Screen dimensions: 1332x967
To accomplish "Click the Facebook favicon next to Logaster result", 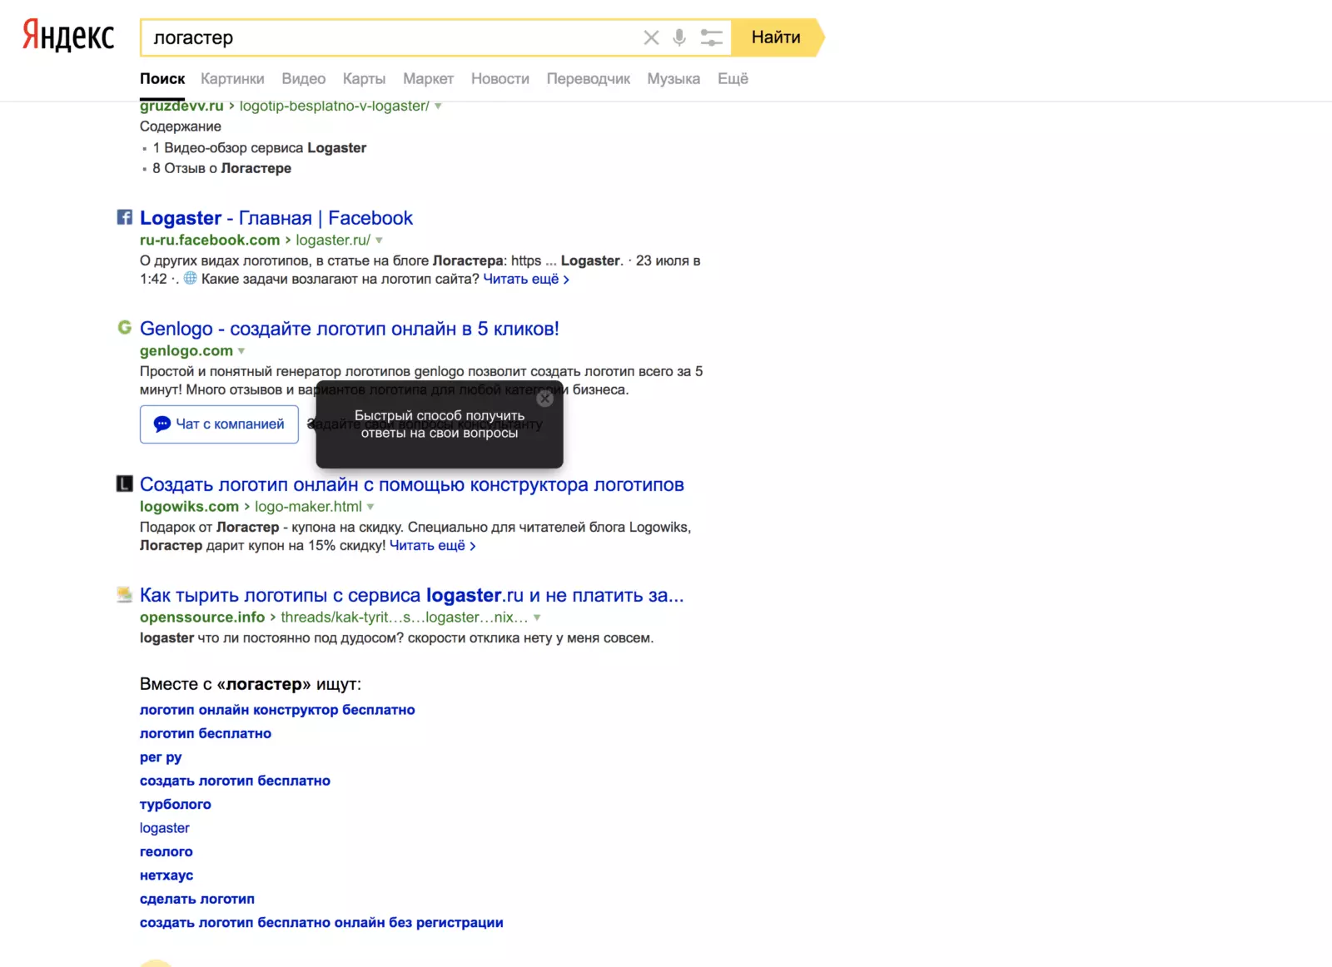I will coord(124,217).
